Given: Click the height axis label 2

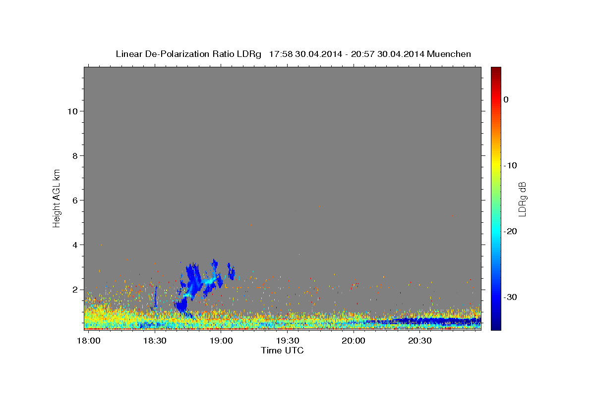Looking at the screenshot, I should (x=74, y=289).
